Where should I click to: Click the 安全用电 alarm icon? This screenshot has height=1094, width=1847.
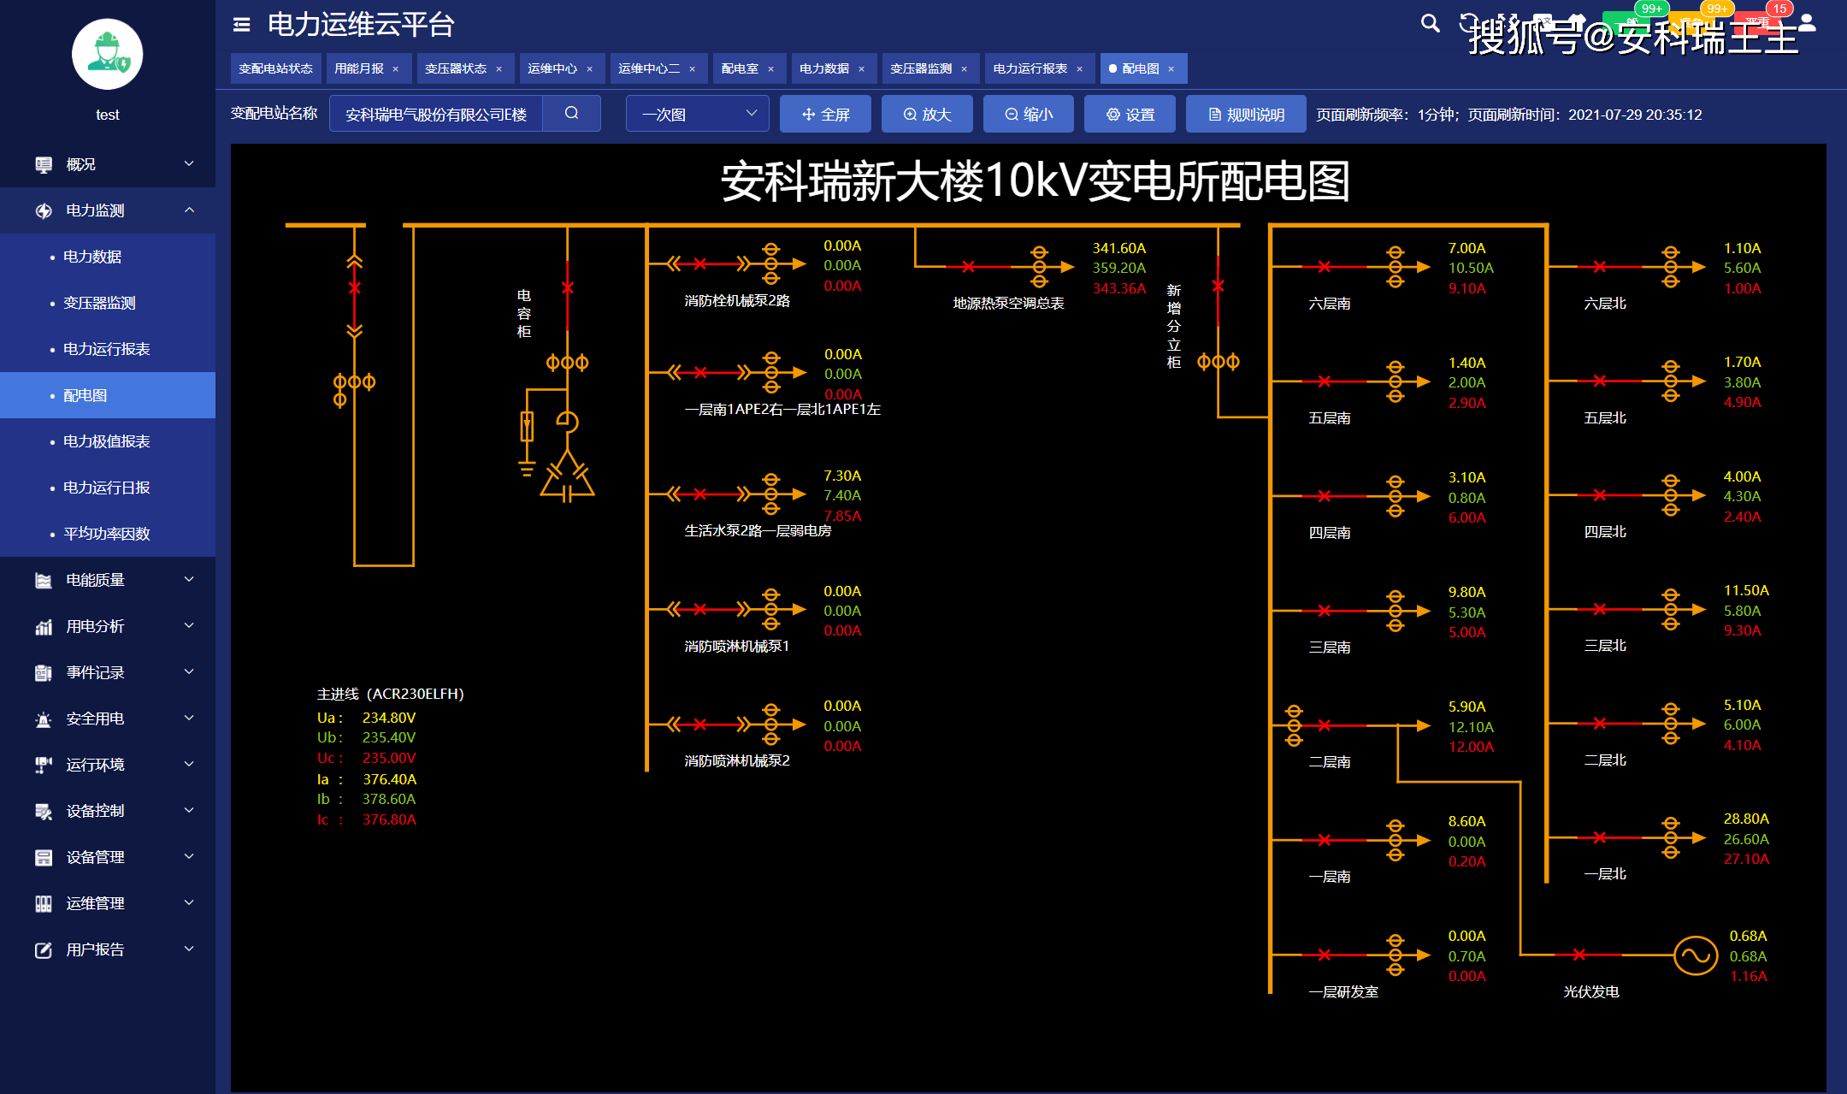click(x=44, y=718)
